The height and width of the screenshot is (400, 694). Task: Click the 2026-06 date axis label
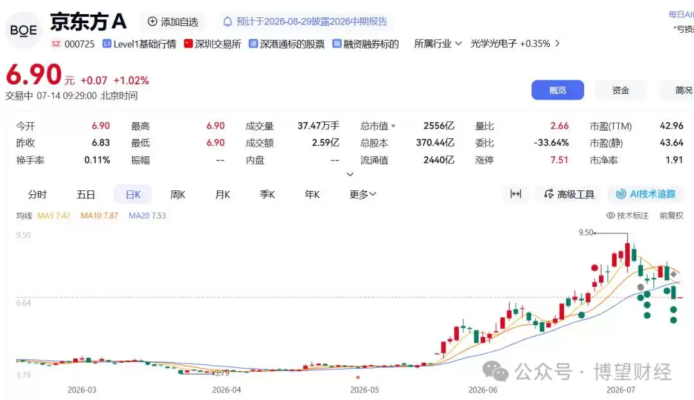coord(483,390)
